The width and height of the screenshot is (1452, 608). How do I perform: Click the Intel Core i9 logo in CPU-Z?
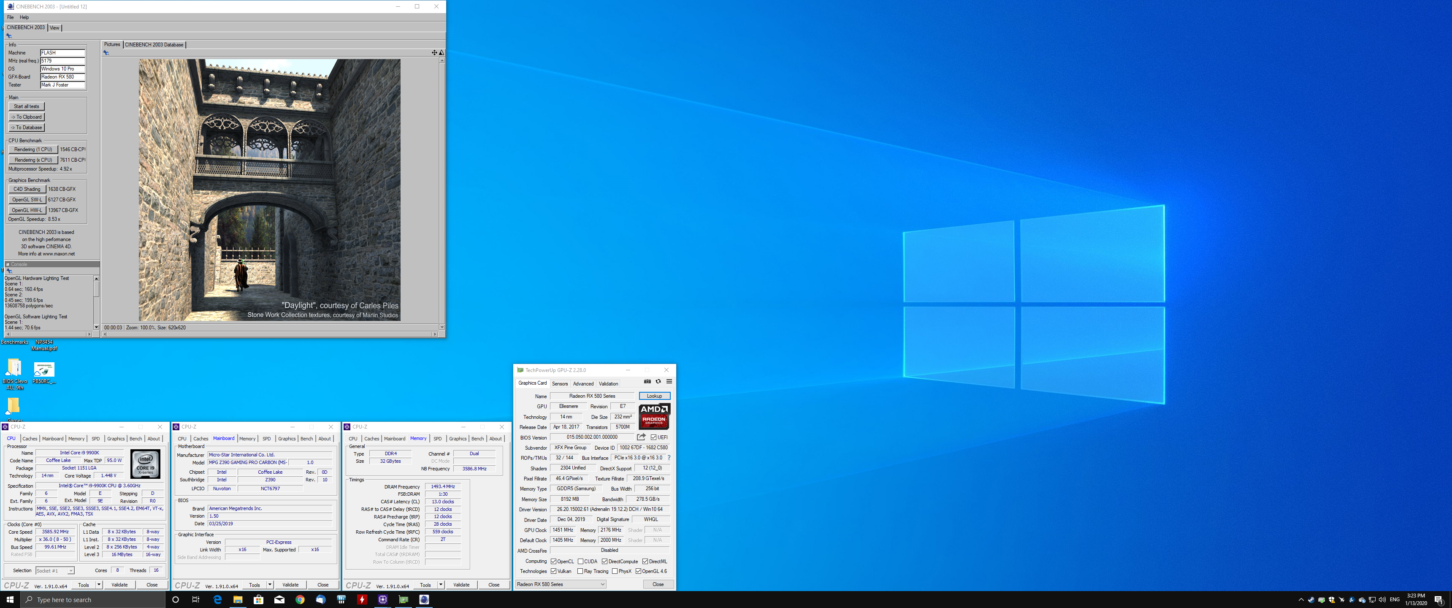(146, 464)
